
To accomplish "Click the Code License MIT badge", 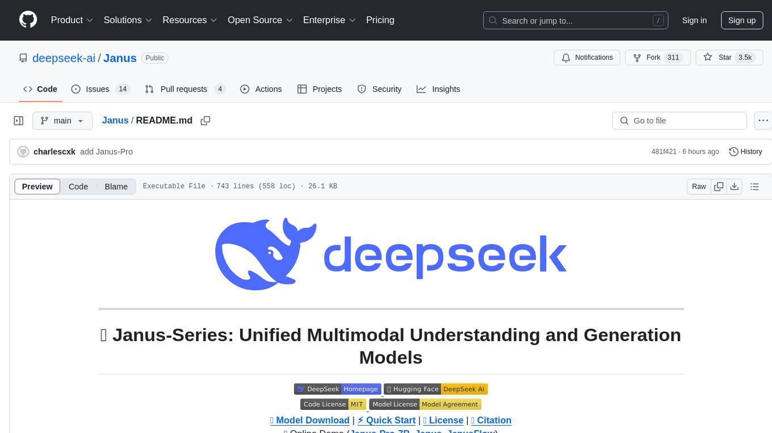I will pos(333,404).
